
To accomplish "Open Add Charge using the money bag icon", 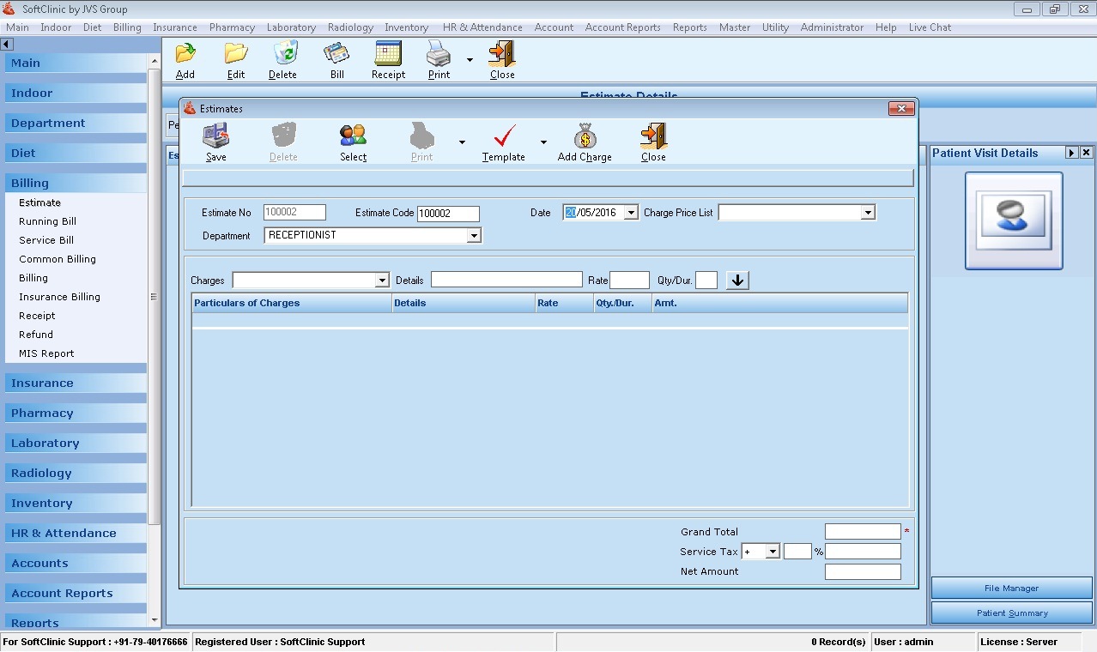I will click(x=584, y=141).
